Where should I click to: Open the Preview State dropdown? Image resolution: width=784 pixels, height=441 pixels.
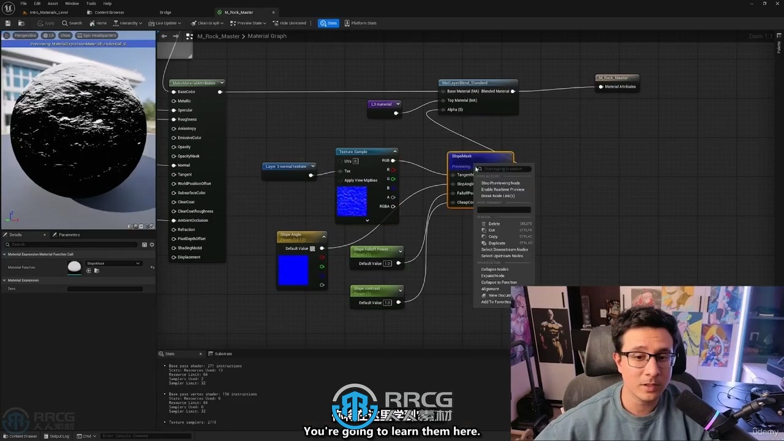248,23
